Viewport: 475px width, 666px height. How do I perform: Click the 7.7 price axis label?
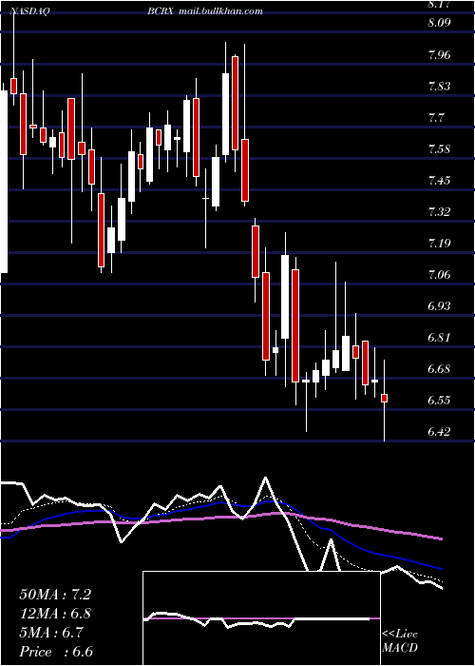pyautogui.click(x=437, y=118)
